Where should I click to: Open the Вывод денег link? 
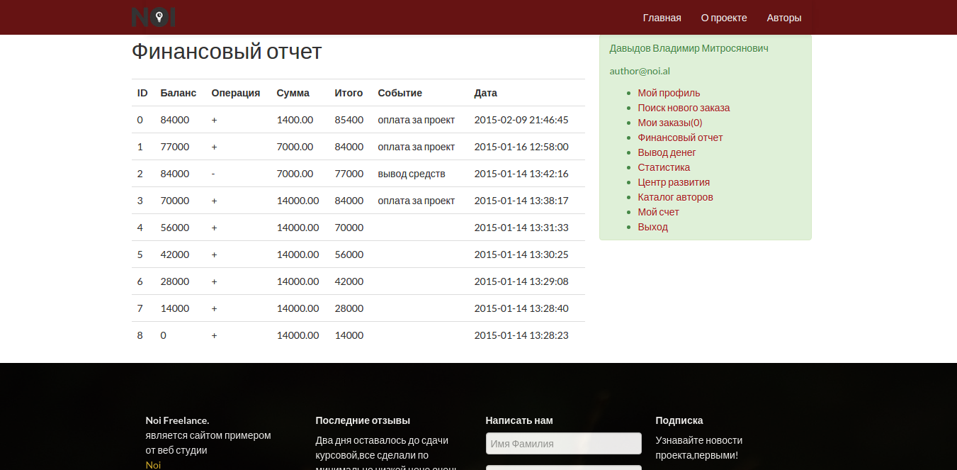coord(667,152)
